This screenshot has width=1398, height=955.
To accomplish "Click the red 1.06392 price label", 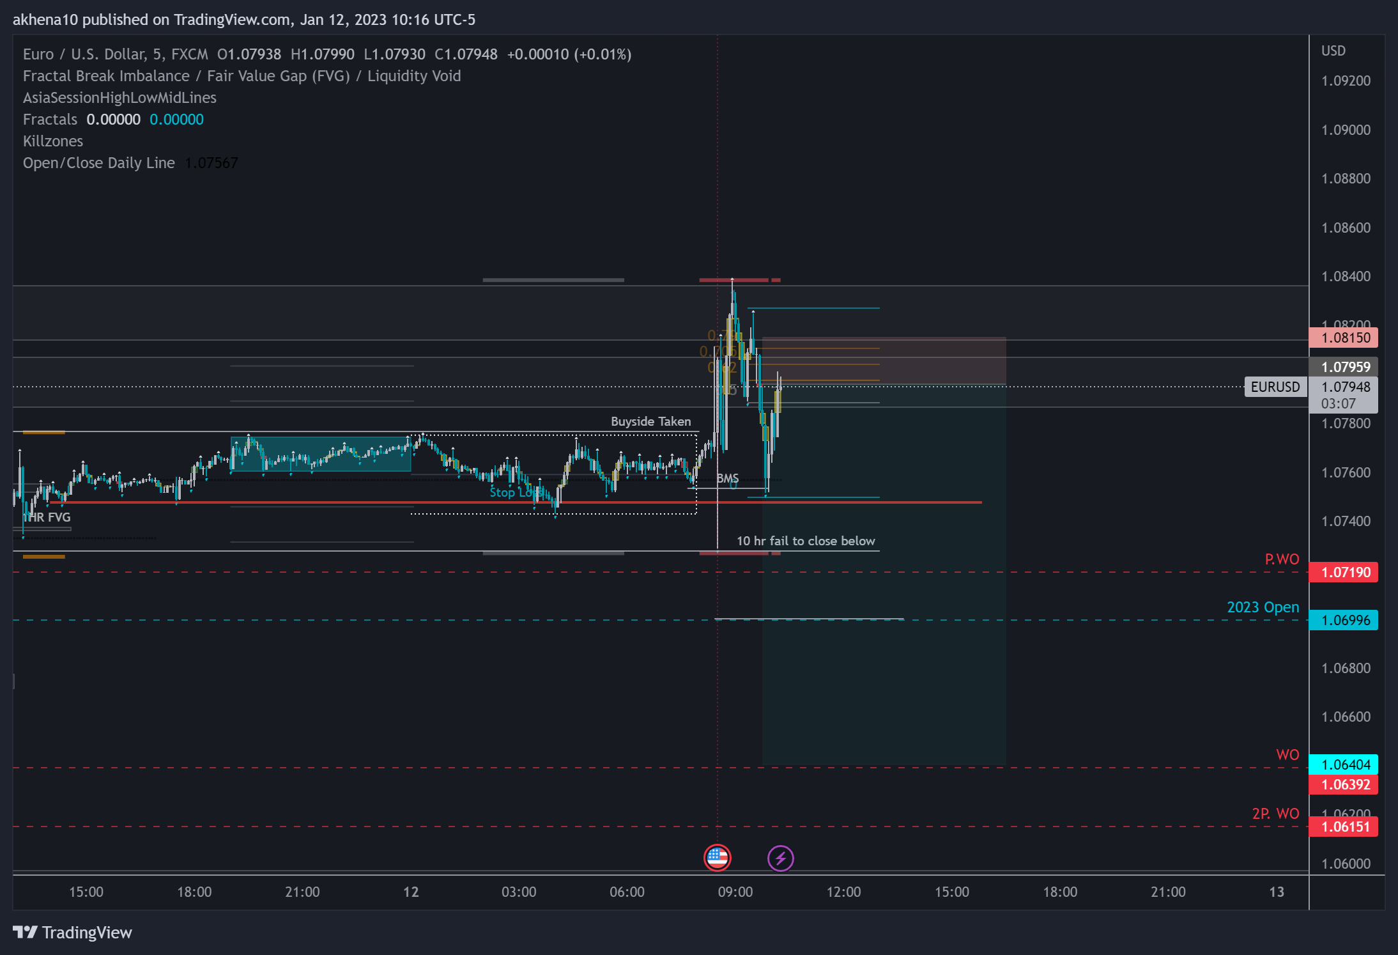I will [1343, 784].
